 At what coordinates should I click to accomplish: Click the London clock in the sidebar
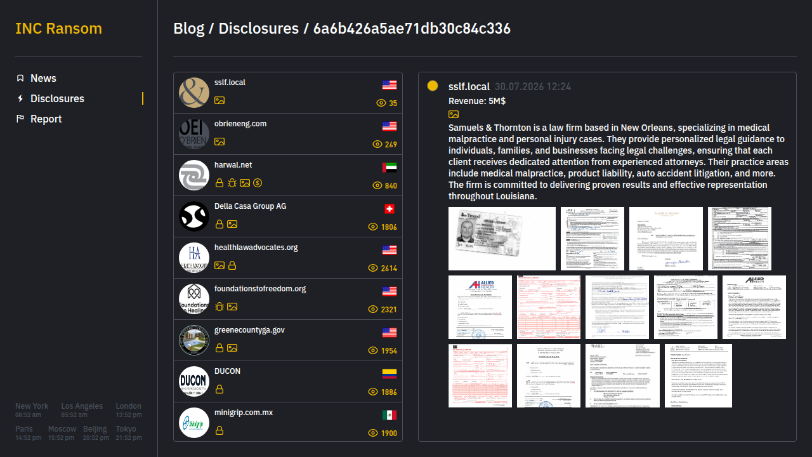tap(129, 410)
